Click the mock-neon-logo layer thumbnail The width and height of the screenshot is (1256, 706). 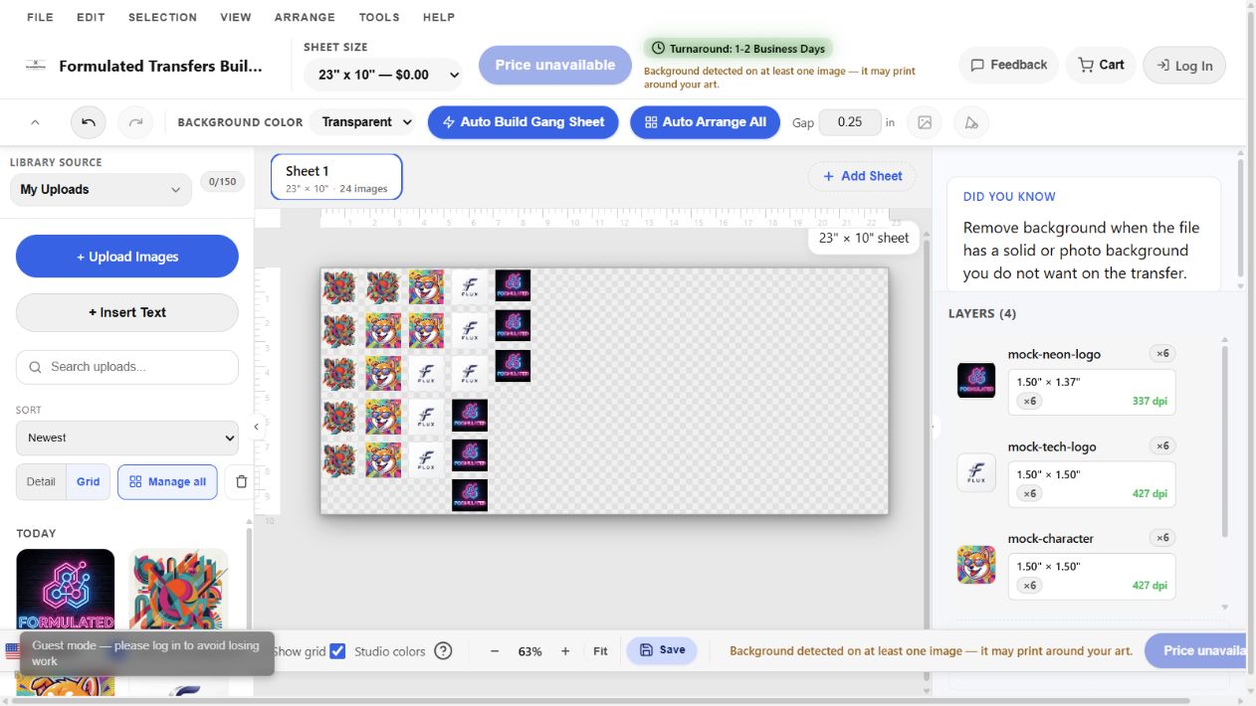point(976,380)
